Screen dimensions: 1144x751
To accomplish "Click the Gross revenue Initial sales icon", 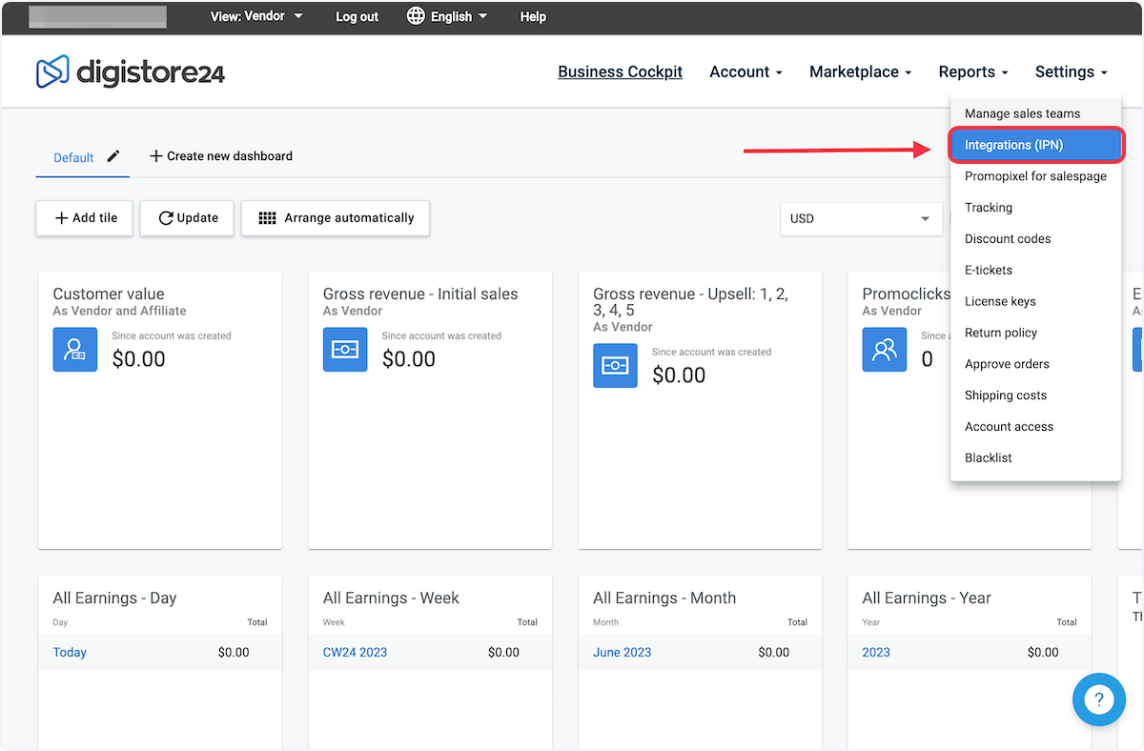I will (345, 349).
